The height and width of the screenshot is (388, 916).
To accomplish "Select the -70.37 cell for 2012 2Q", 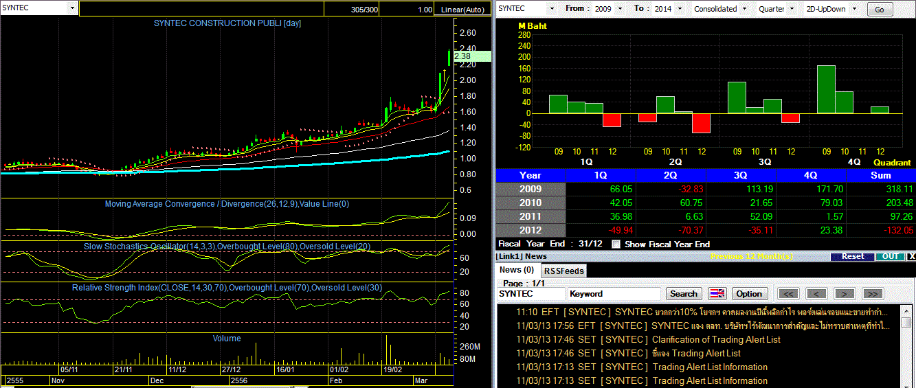I will (x=671, y=230).
